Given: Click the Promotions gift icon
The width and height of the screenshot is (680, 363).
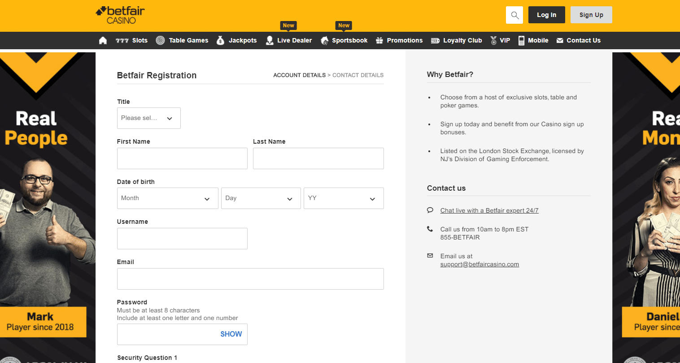Looking at the screenshot, I should pos(379,40).
